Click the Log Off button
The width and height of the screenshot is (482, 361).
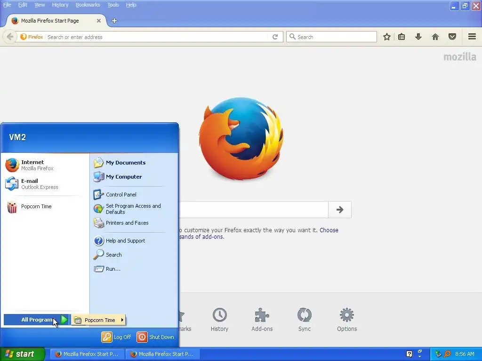point(117,337)
